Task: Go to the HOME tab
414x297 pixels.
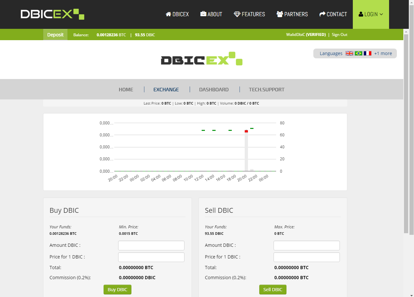Action: [126, 90]
